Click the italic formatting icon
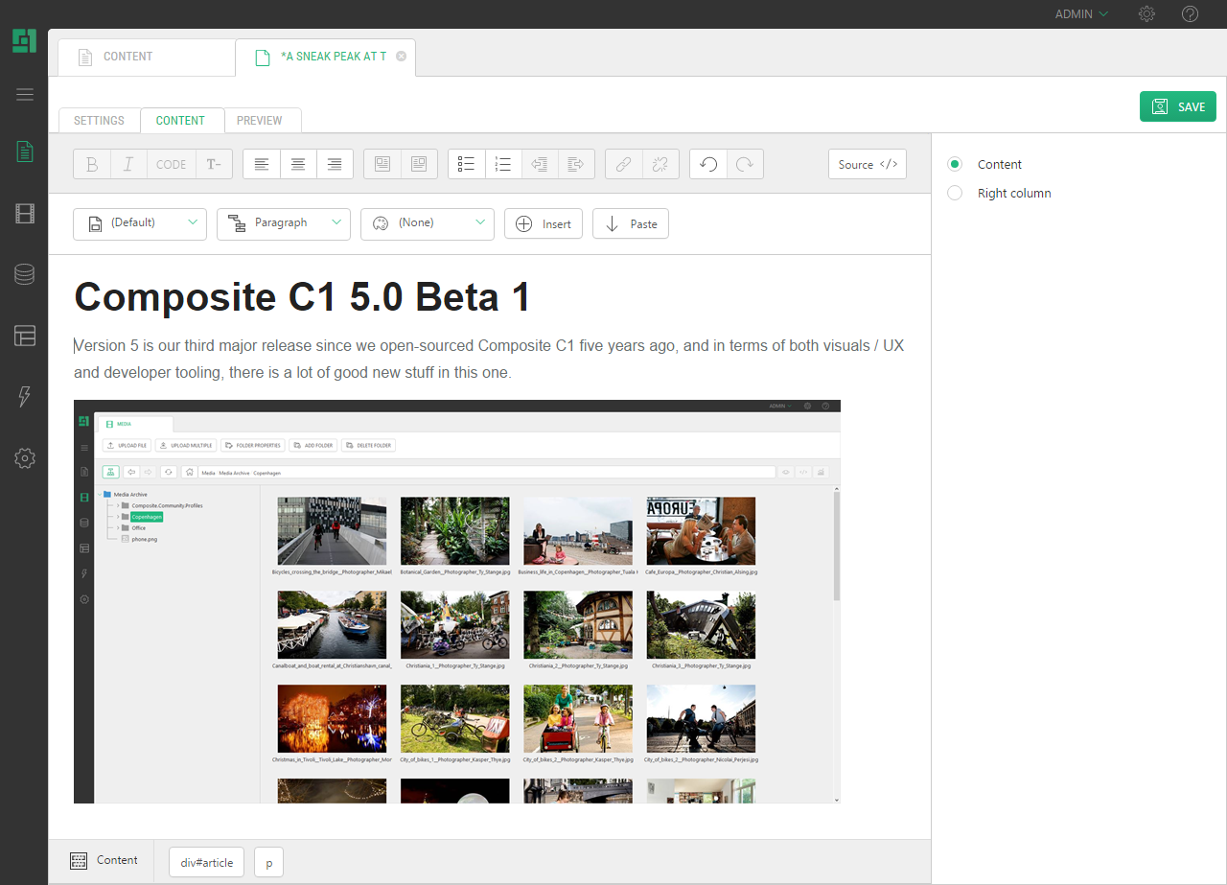 [x=128, y=164]
